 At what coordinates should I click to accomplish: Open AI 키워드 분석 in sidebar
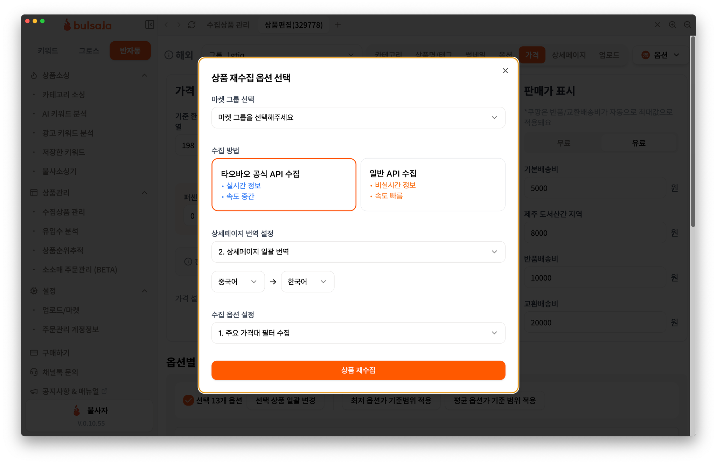64,114
